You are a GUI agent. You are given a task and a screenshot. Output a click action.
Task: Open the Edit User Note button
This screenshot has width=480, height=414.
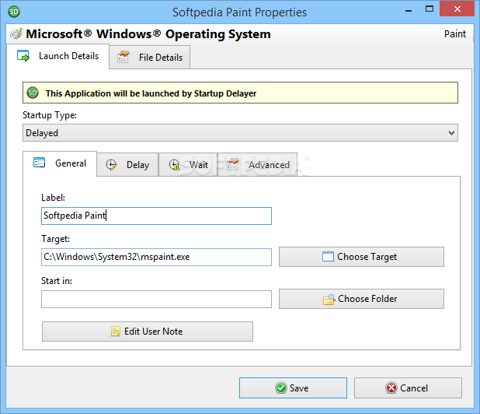pyautogui.click(x=148, y=332)
